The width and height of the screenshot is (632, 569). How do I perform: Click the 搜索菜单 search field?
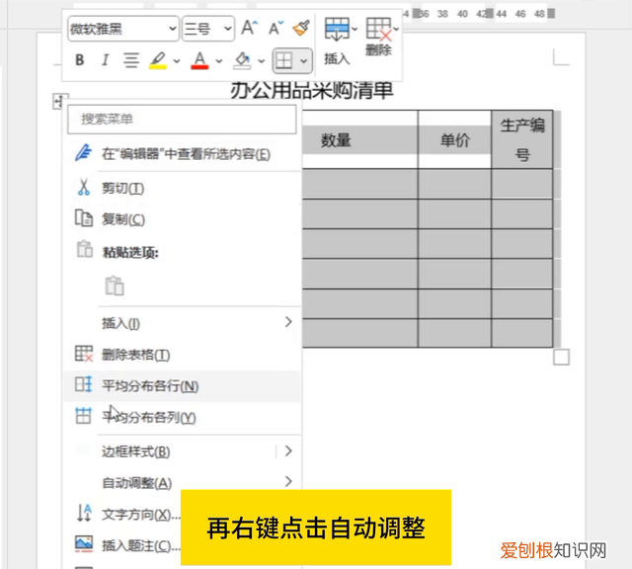coord(182,119)
